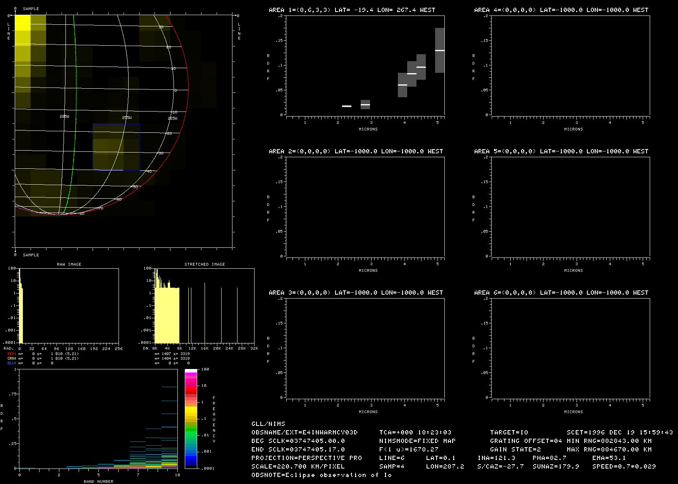Click the NIMSMODE=FIXED MAP field

417,441
